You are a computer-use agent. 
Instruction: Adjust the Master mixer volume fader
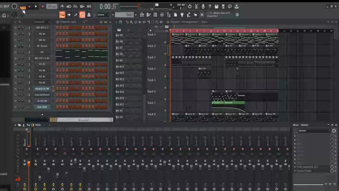tap(29, 164)
